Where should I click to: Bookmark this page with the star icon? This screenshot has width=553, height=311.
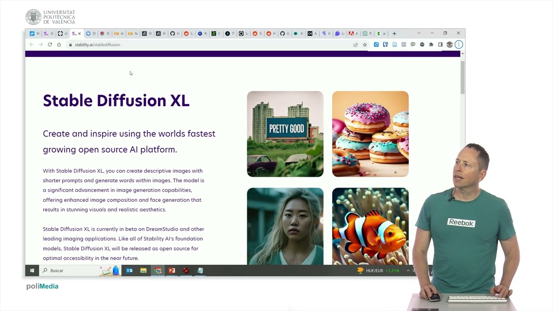[x=365, y=44]
